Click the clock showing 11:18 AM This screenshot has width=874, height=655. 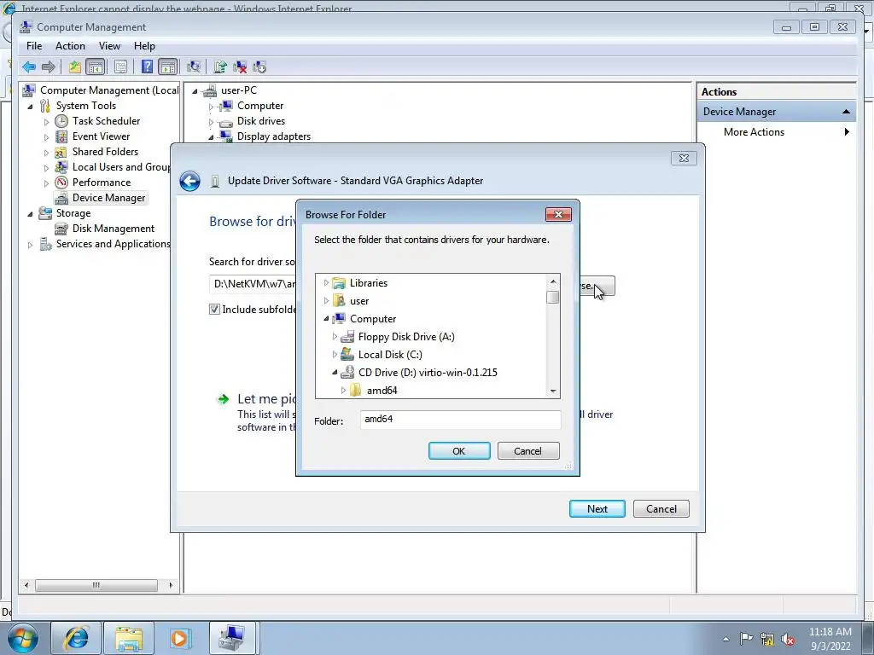pyautogui.click(x=830, y=632)
